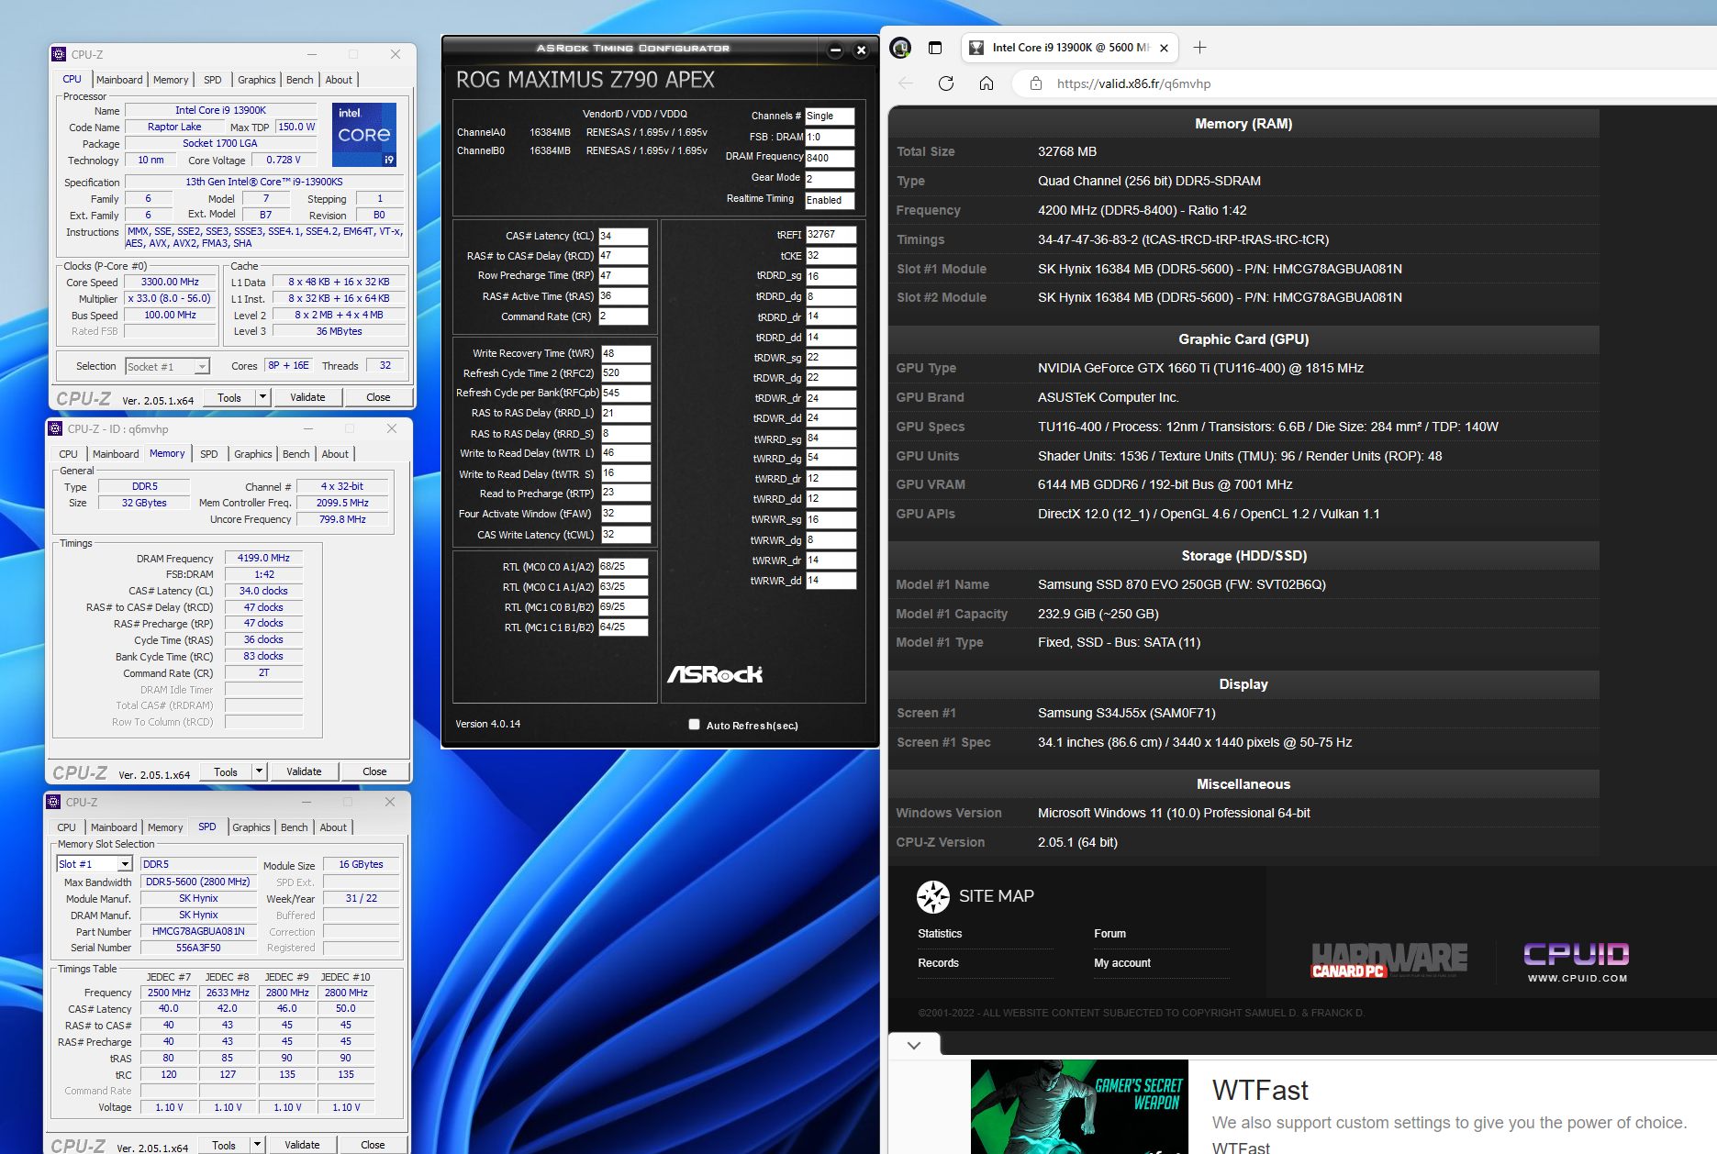This screenshot has height=1154, width=1717.
Task: Open the Socket #1 selection dropdown
Action: 168,367
